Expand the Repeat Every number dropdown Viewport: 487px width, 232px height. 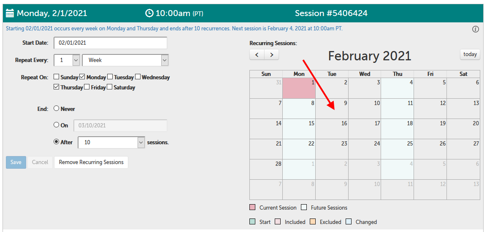click(76, 60)
